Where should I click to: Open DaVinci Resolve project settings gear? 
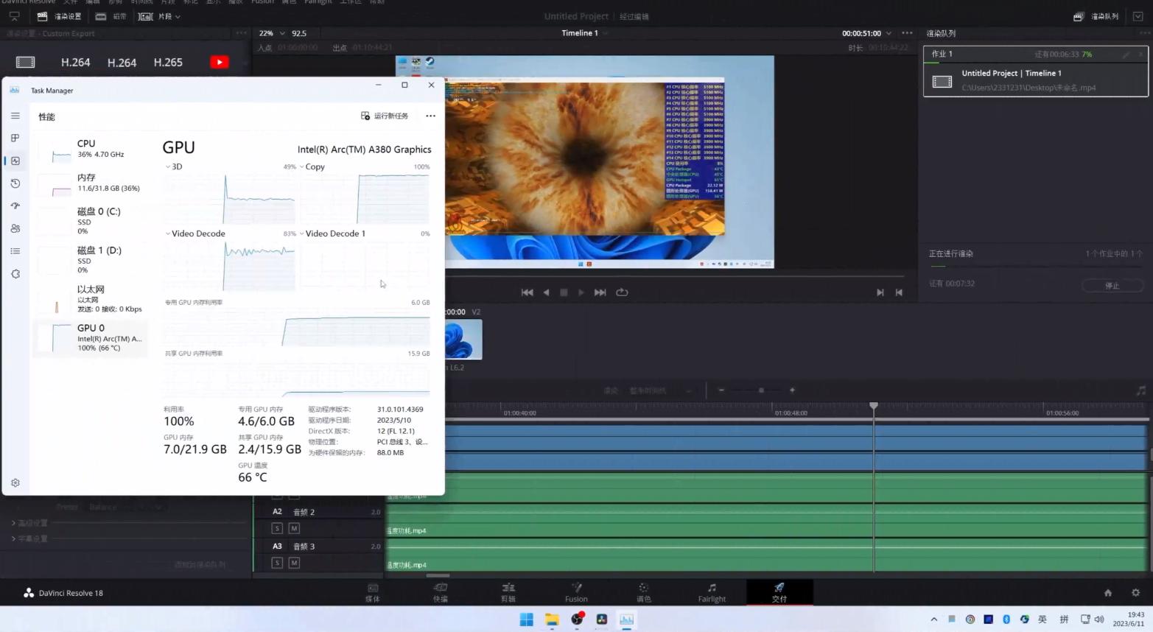[1135, 593]
